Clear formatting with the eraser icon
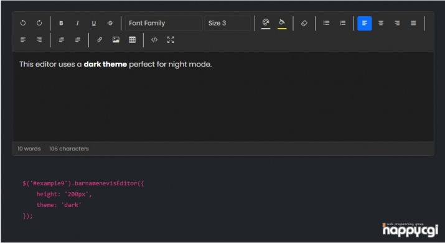This screenshot has height=243, width=445. 304,23
